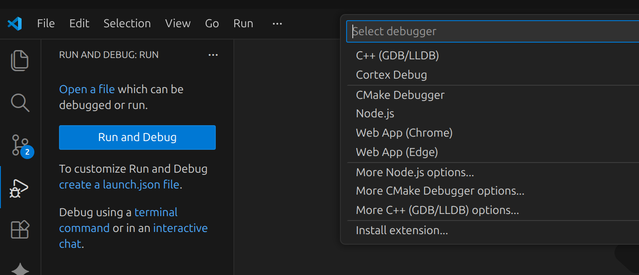Open the menu bar overflow ellipsis

pos(277,23)
